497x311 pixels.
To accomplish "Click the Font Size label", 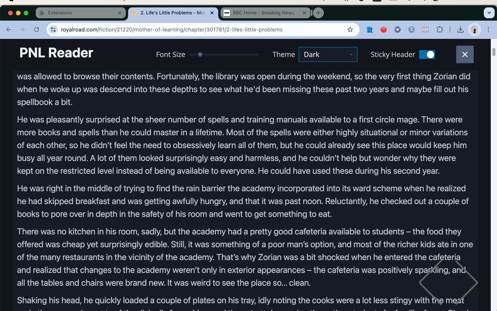I will [x=170, y=54].
